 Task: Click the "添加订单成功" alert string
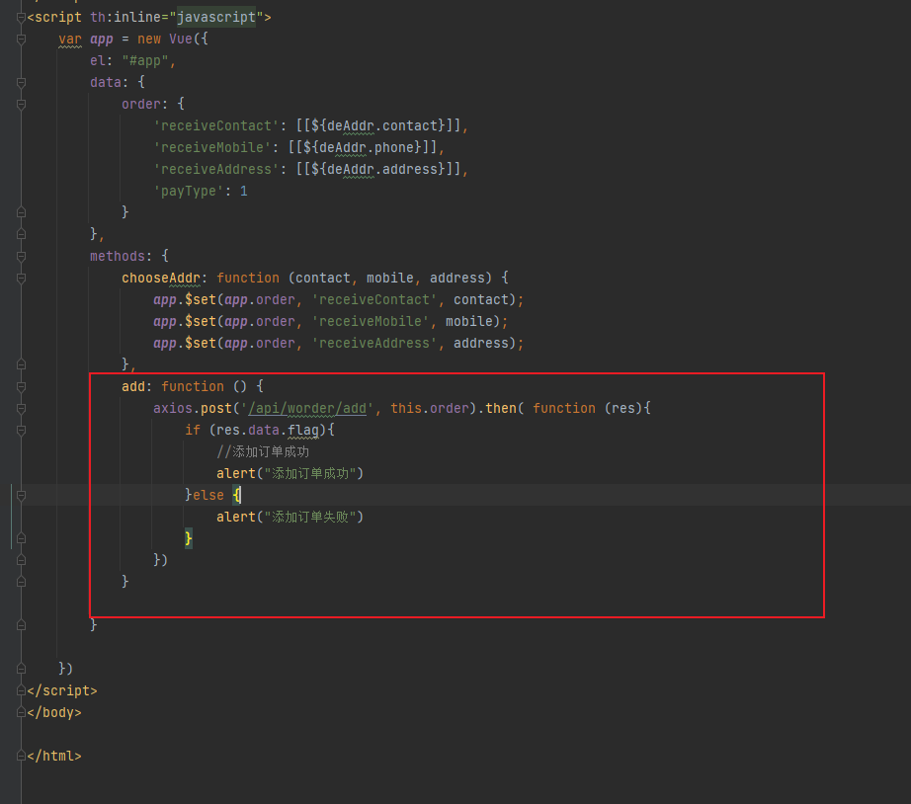[x=310, y=473]
